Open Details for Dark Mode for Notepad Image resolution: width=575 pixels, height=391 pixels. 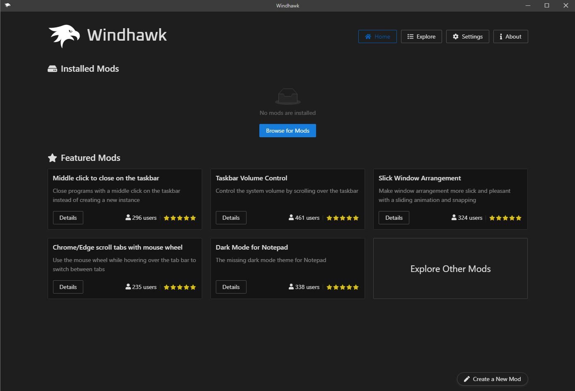point(231,287)
